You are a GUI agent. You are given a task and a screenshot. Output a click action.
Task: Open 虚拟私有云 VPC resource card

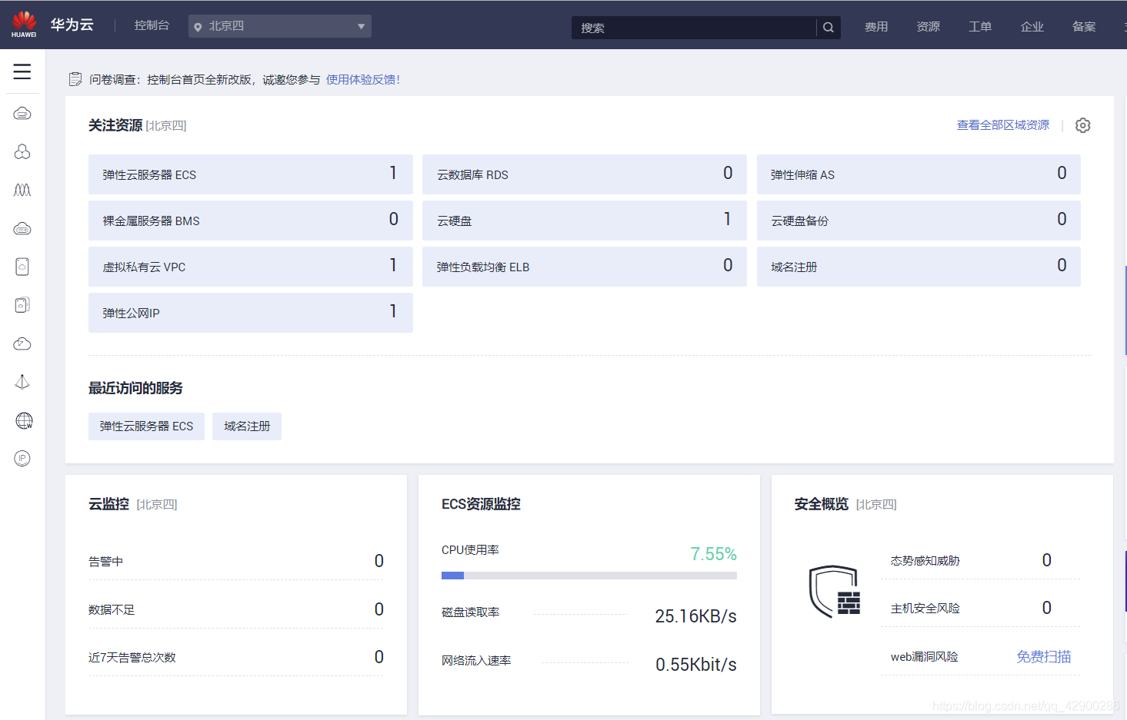pyautogui.click(x=251, y=267)
